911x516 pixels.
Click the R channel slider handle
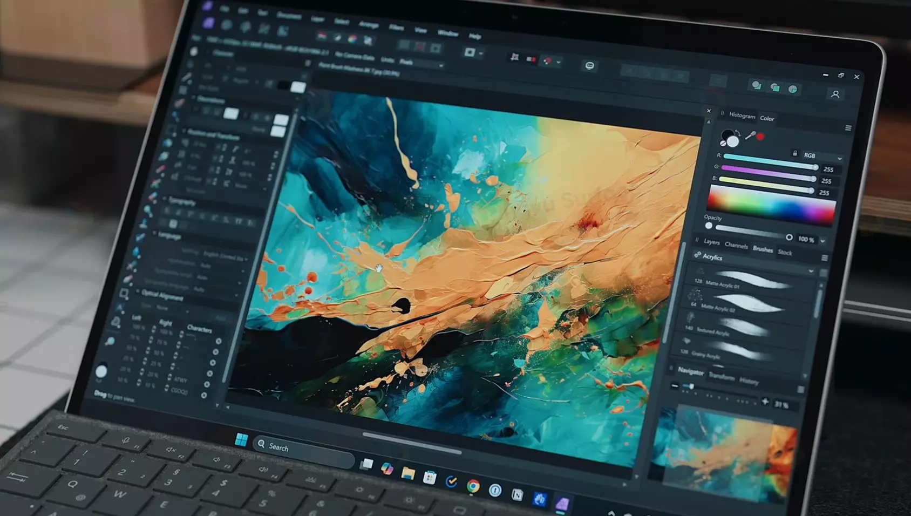pyautogui.click(x=815, y=167)
